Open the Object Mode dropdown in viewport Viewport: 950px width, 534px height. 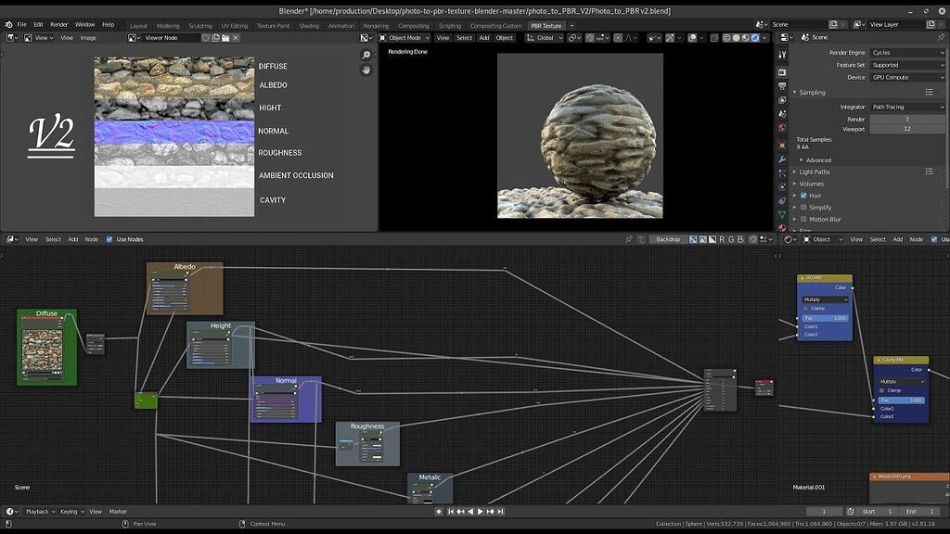click(x=404, y=37)
